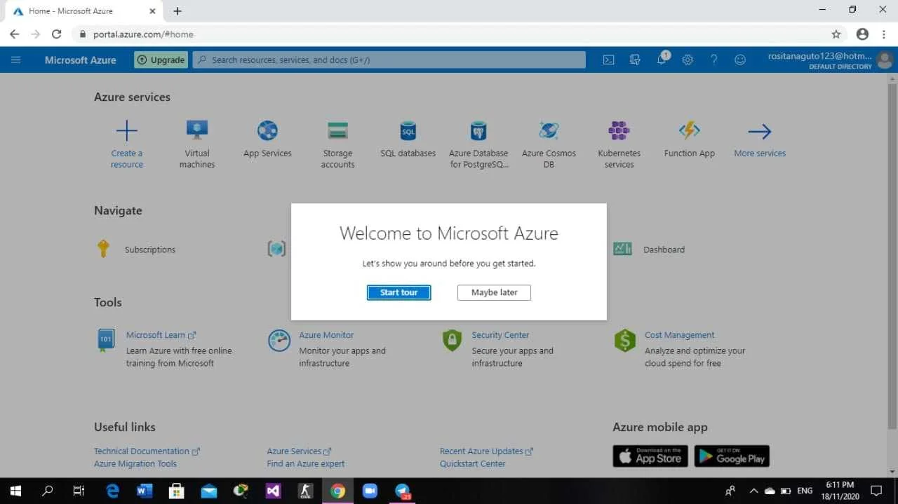Open the Subscriptions key icon
This screenshot has height=504, width=898.
103,249
